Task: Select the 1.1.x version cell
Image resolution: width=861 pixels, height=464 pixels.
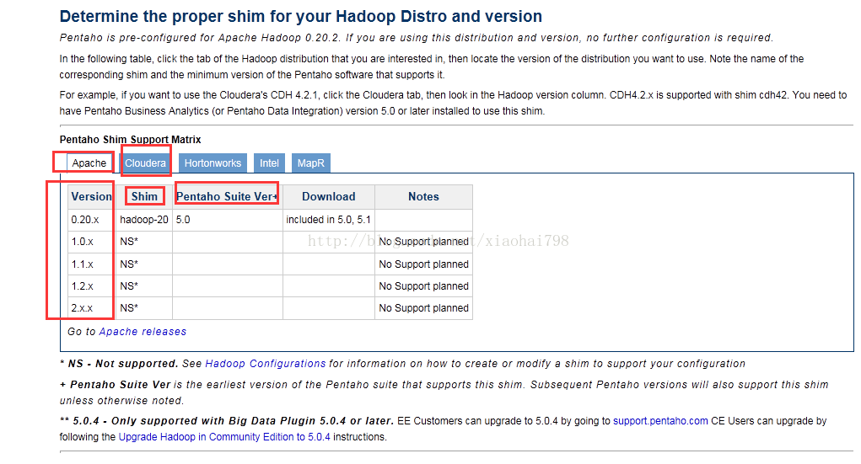Action: coord(92,264)
